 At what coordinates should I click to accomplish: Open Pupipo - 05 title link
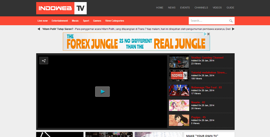[198, 117]
